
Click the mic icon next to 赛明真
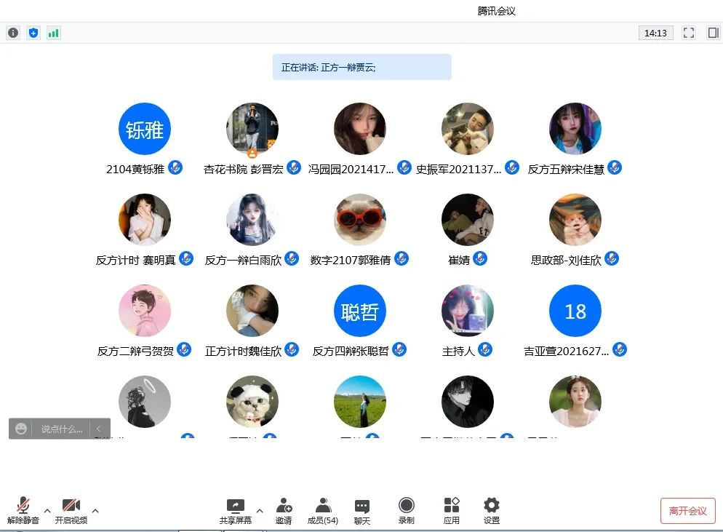[186, 258]
